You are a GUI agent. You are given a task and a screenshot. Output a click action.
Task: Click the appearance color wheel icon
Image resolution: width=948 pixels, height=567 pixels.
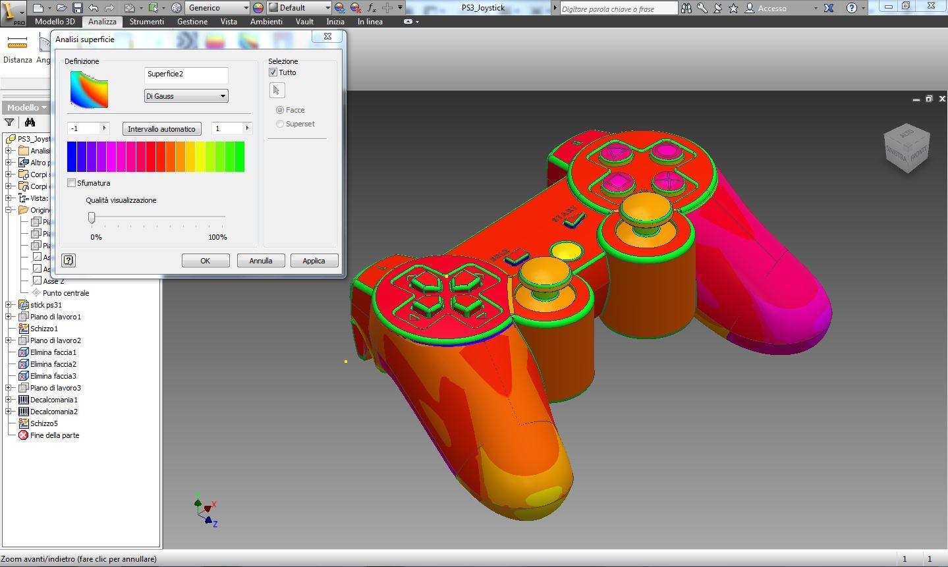click(x=258, y=8)
